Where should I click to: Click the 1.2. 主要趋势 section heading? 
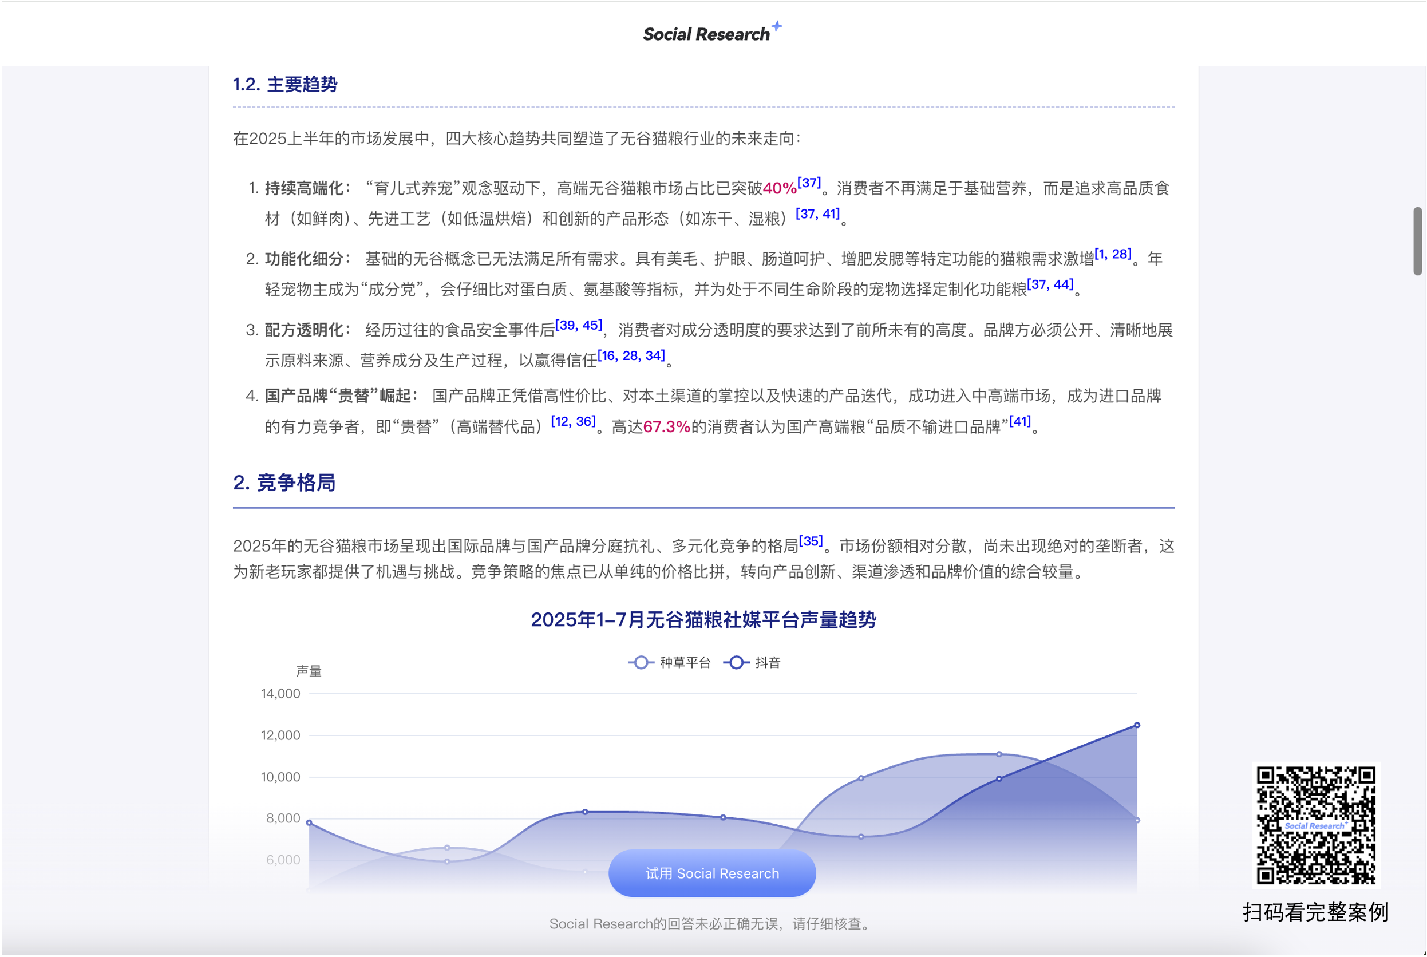point(285,84)
